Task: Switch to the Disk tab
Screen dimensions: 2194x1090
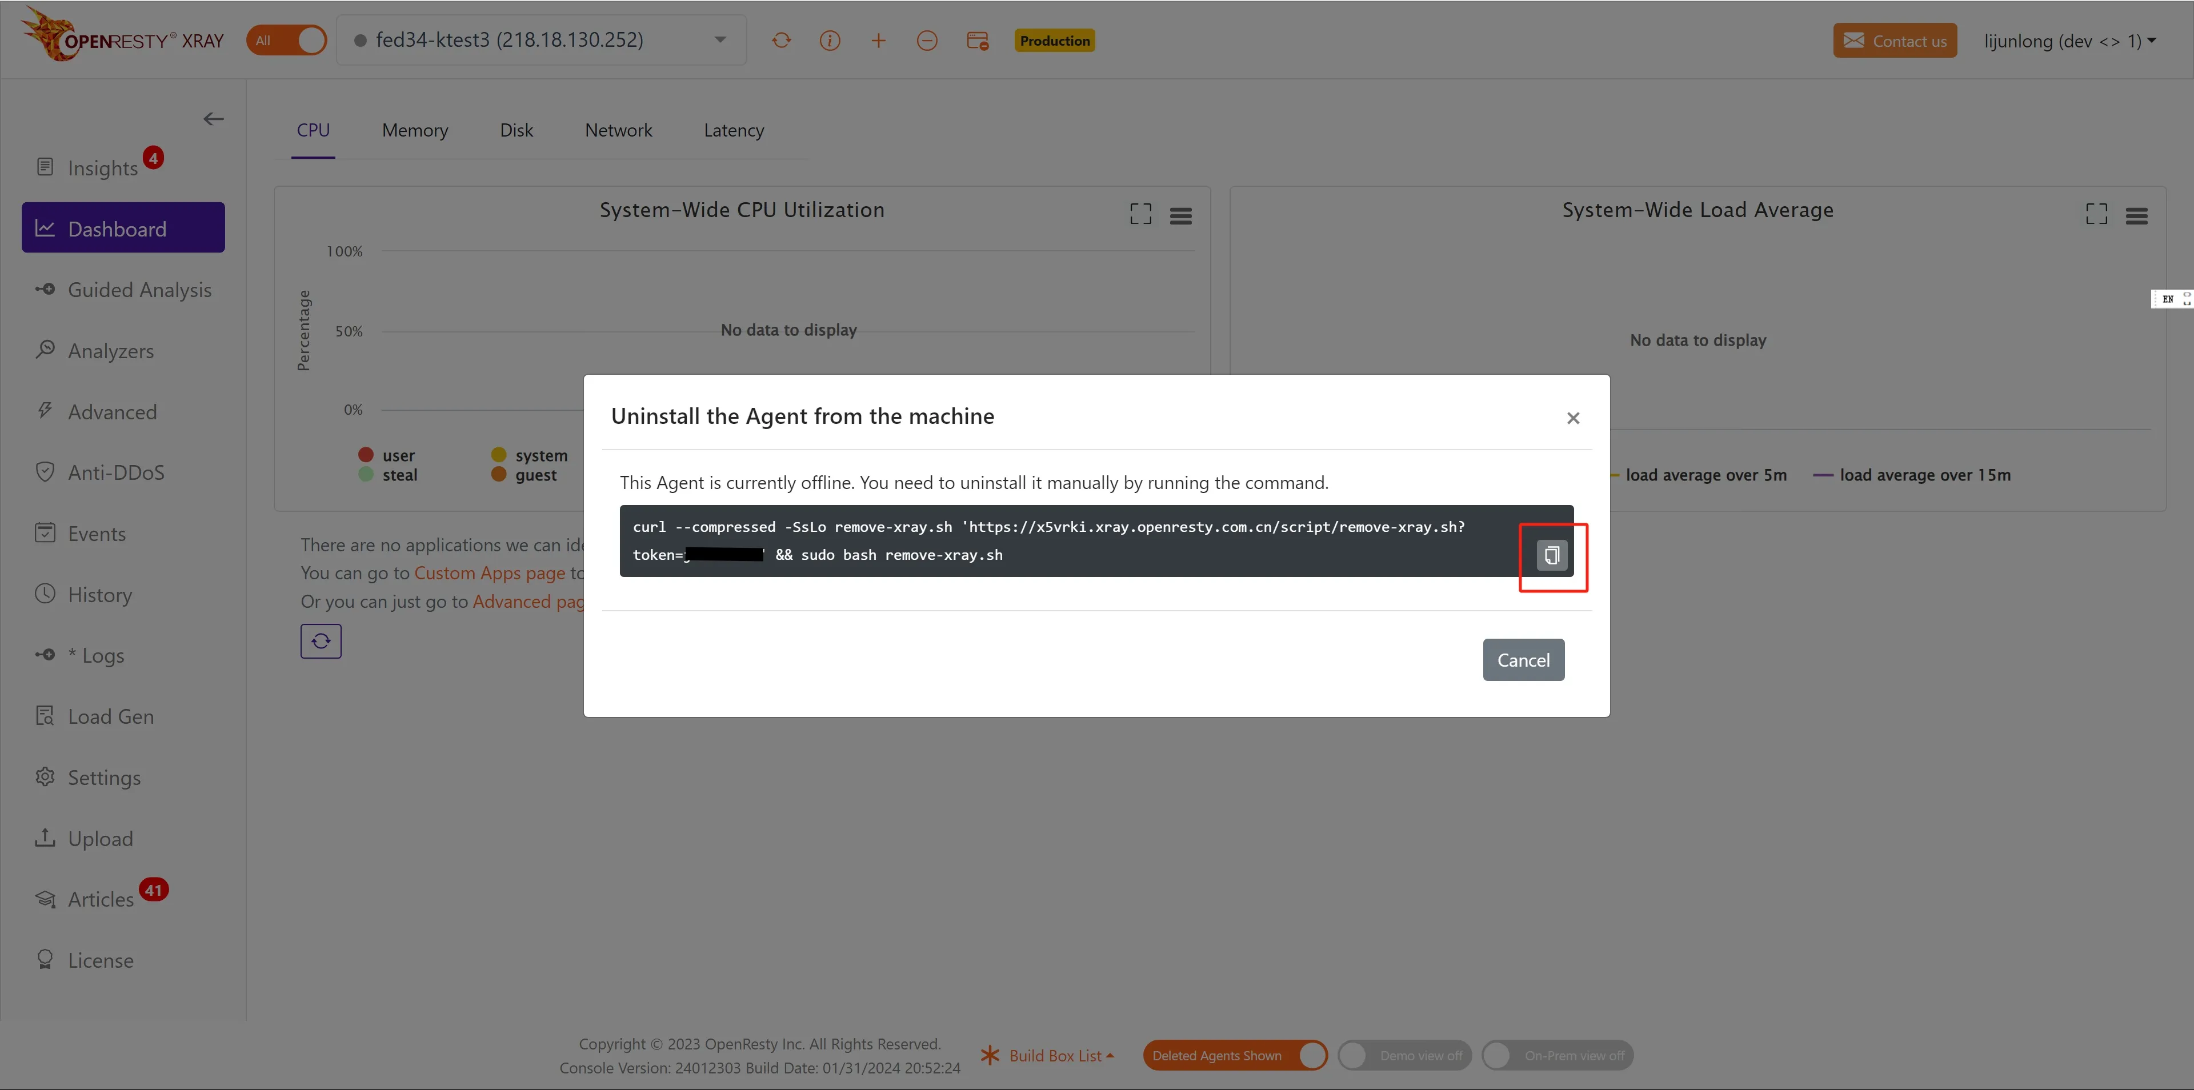Action: 516,130
